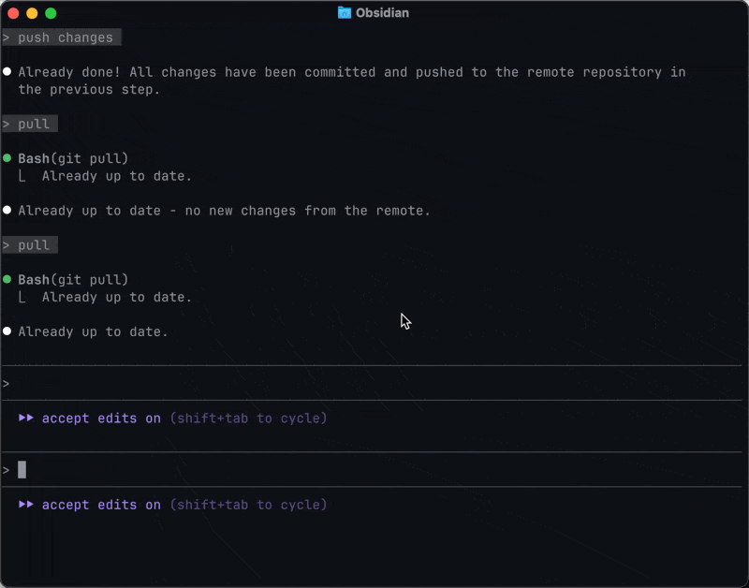Click the double-arrow icon in the upper accept edits line
This screenshot has height=588, width=749.
click(26, 419)
